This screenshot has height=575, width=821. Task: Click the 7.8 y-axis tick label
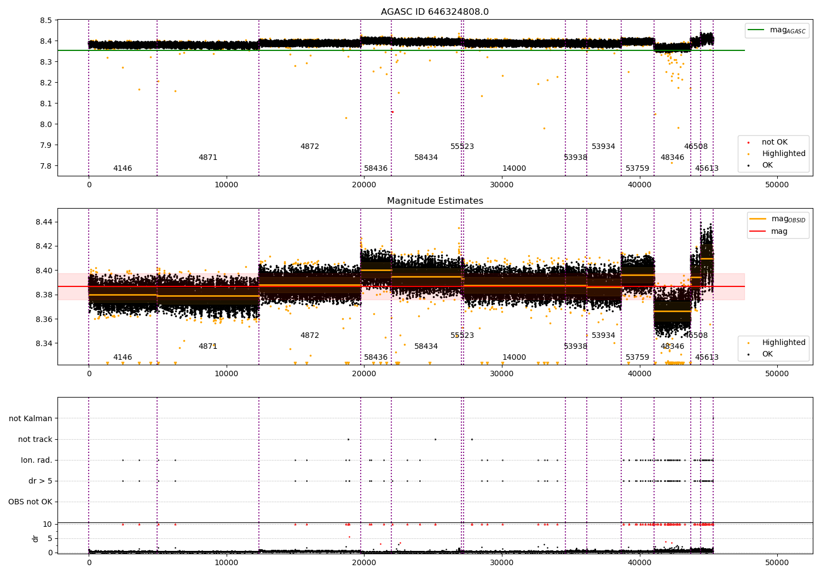tap(47, 166)
